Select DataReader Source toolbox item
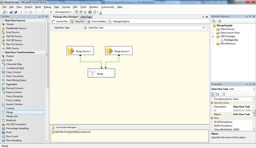Viewport: 256px width, 148px height. [x=16, y=28]
